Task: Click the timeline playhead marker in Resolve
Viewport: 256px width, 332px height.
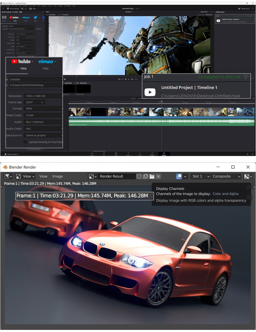Action: [x=162, y=101]
